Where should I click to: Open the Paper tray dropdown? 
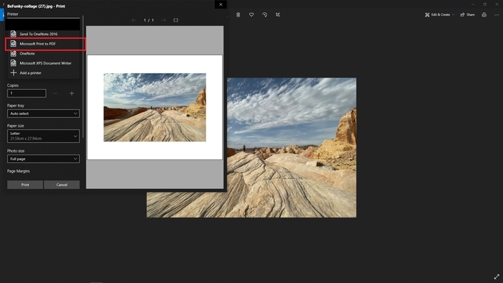[x=43, y=113]
